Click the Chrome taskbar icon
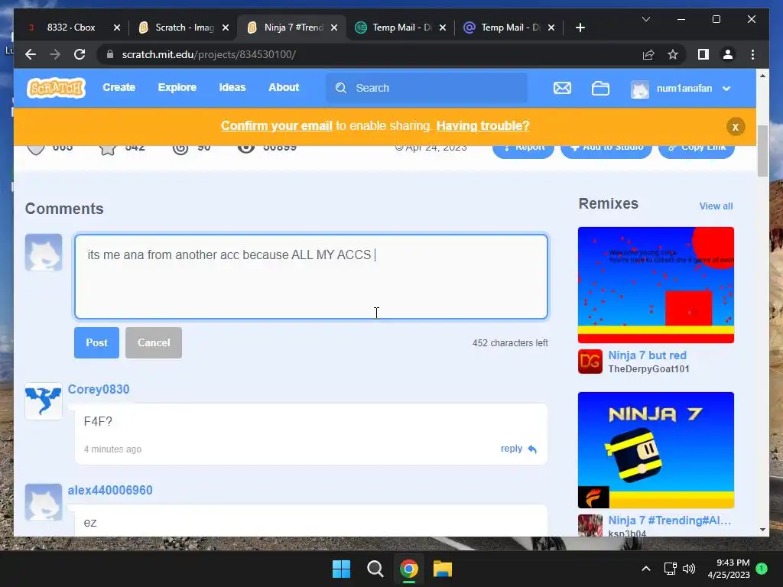Image resolution: width=783 pixels, height=587 pixels. coord(409,569)
